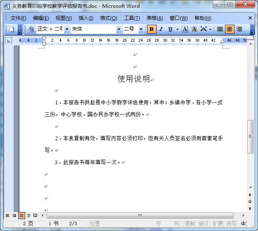The image size is (258, 231).
Task: Toggle 改写 overtype mode in status bar
Action: point(232,224)
